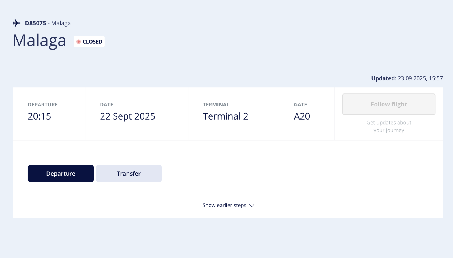Click the DATE column label
This screenshot has width=453, height=258.
106,105
